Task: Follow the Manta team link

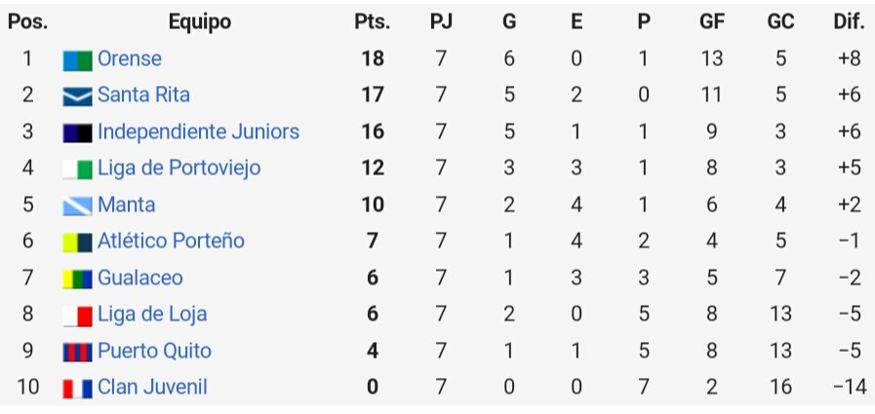Action: 126,205
